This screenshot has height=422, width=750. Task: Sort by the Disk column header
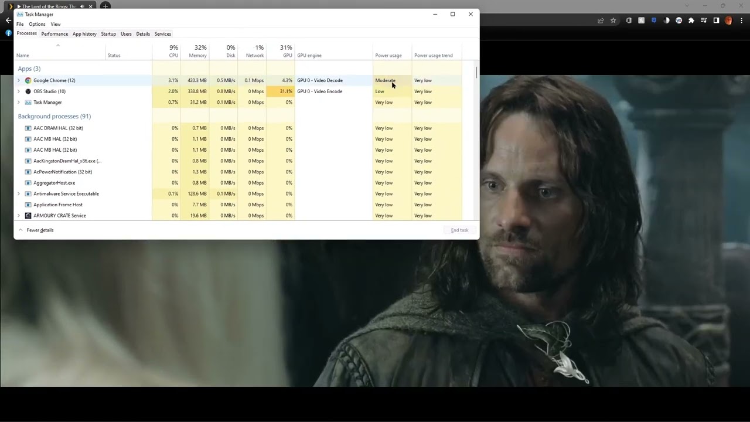(224, 51)
